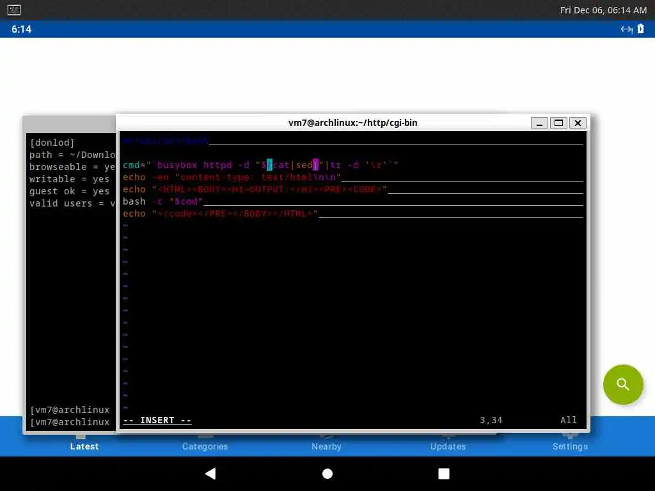This screenshot has width=655, height=491.
Task: Click the terminal title vm7@archlinux:~/http/cgi-bin
Action: click(x=352, y=123)
